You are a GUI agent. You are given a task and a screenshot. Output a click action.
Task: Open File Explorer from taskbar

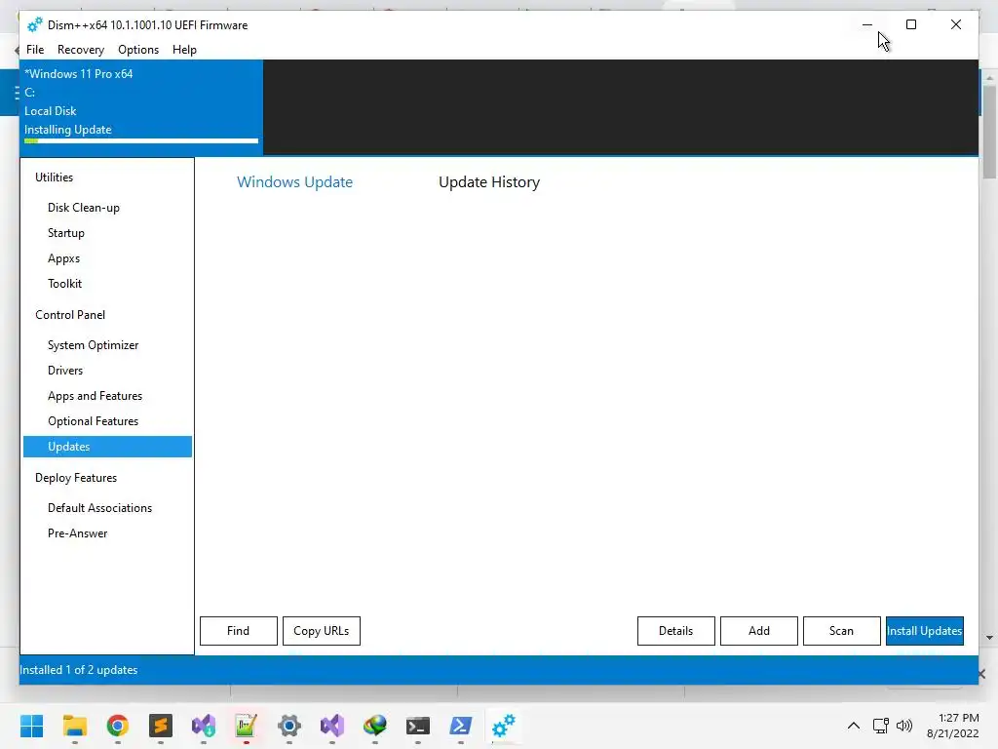point(74,726)
